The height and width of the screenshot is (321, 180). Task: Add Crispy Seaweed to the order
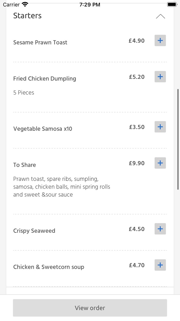click(160, 229)
